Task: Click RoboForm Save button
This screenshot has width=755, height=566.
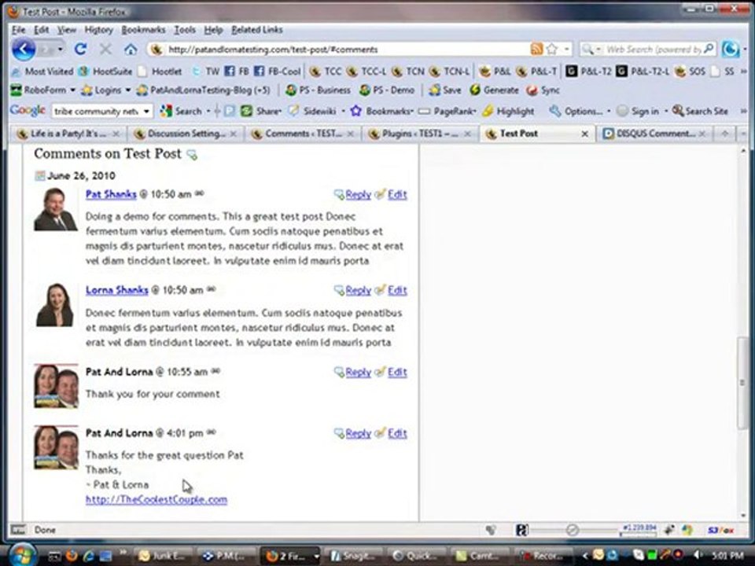Action: [445, 90]
